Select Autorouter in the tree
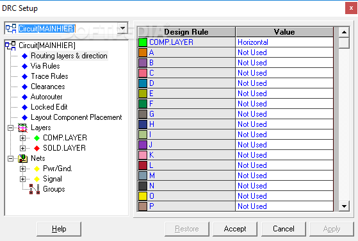The width and height of the screenshot is (358, 241). pos(46,97)
